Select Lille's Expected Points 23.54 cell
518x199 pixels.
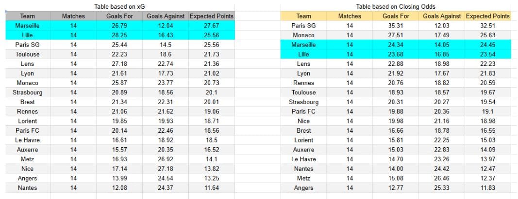pyautogui.click(x=488, y=54)
